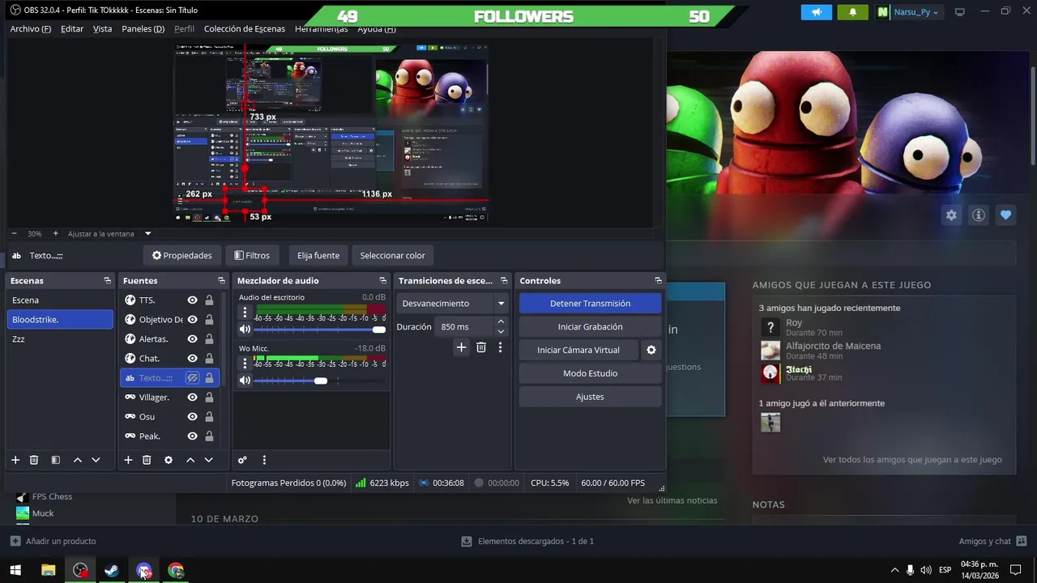Show the hidden Texto source
Screen dimensions: 1037x583
point(192,377)
